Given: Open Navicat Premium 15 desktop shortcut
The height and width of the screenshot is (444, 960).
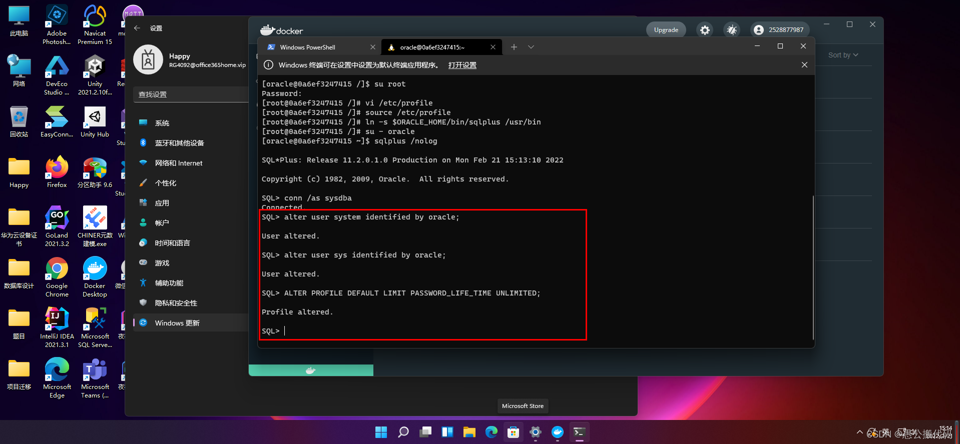Looking at the screenshot, I should (95, 25).
